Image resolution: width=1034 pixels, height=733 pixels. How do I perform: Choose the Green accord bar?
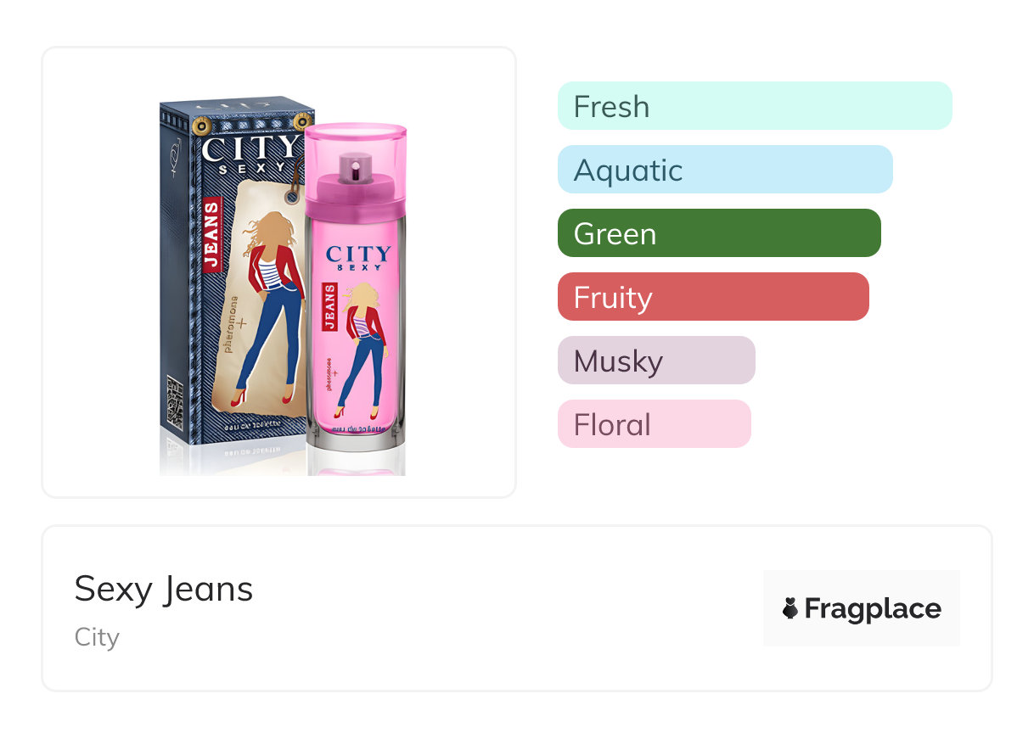[719, 233]
